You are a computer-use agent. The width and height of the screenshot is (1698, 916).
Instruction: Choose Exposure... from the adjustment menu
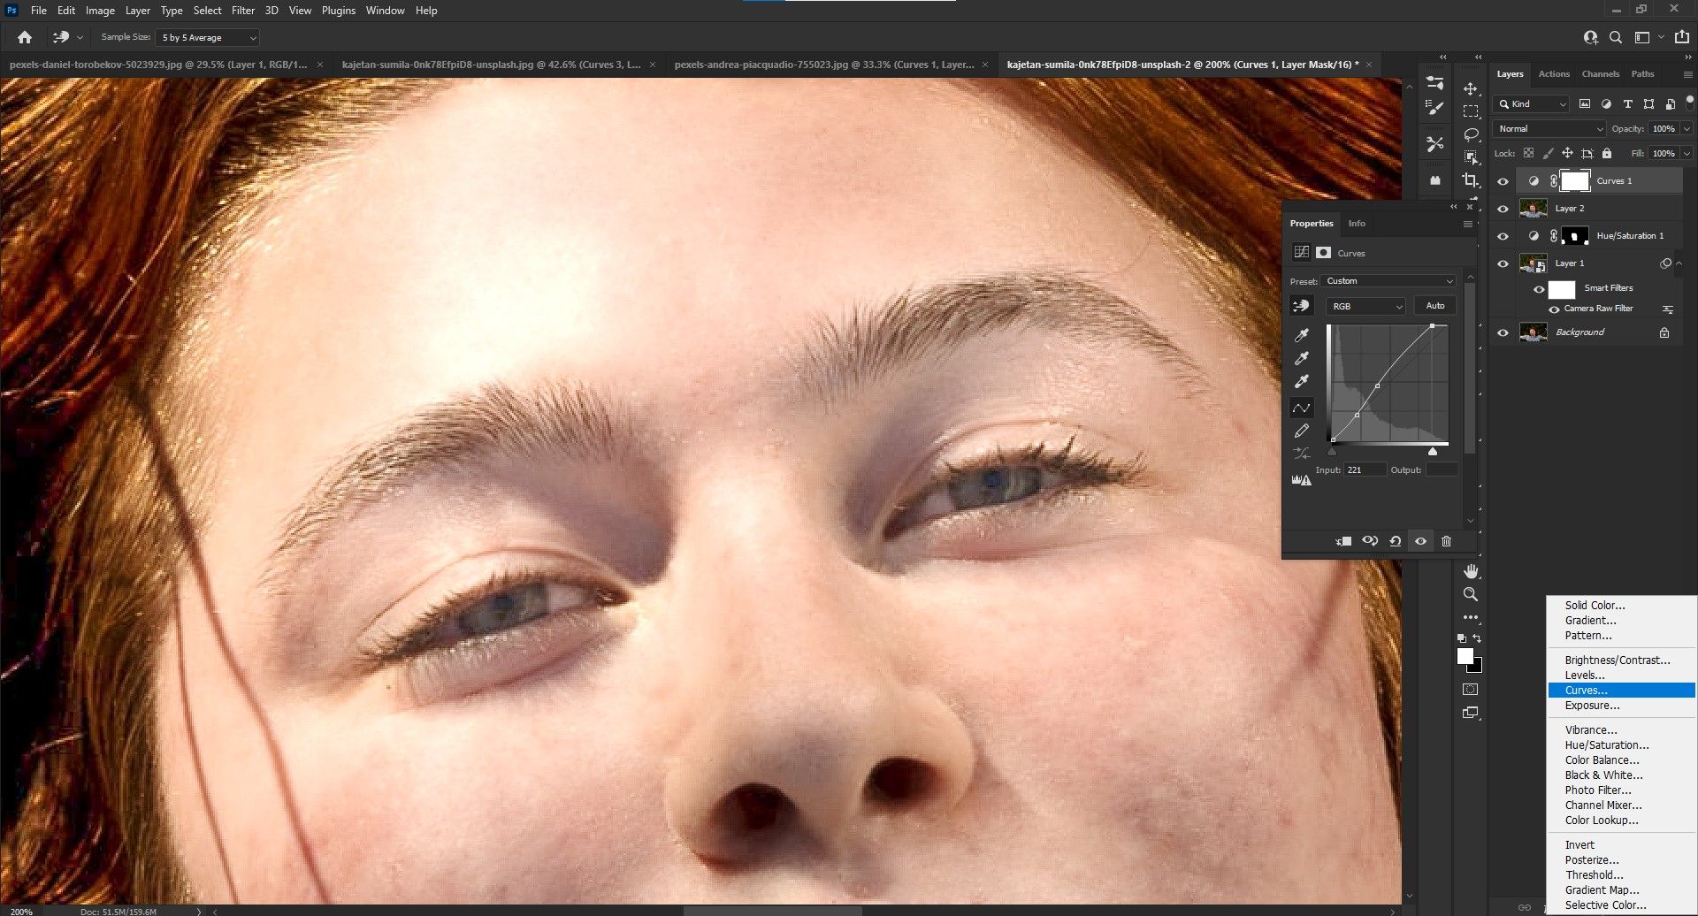tap(1592, 706)
